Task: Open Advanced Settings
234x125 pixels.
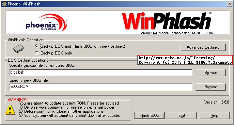Action: click(203, 47)
